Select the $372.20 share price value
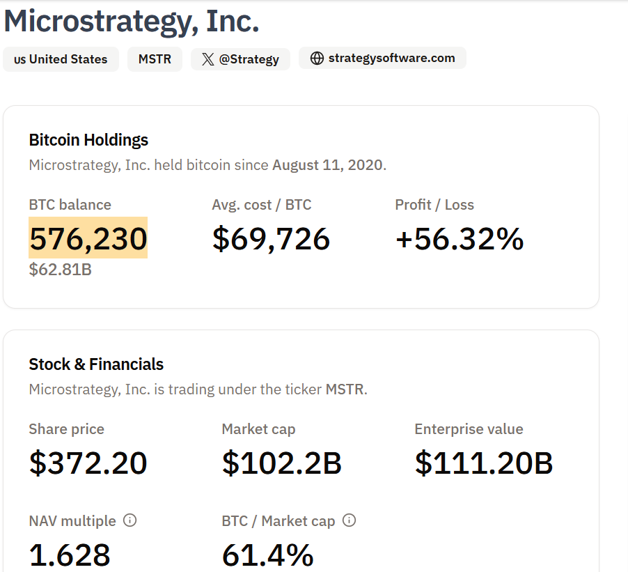 point(88,463)
